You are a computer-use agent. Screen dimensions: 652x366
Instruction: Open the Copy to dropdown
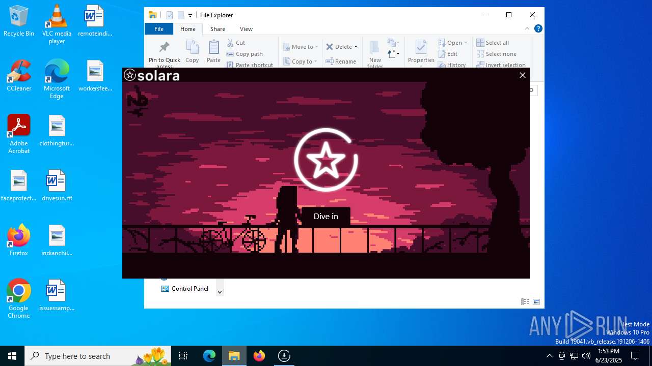point(301,62)
